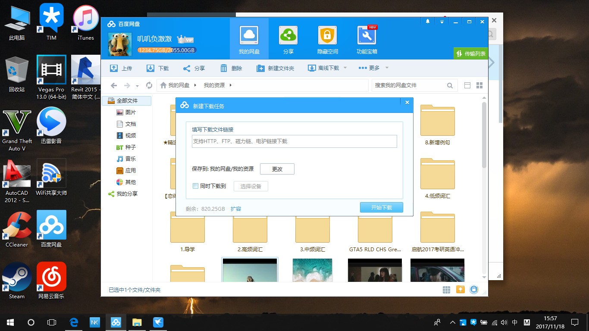Click the home icon in breadcrumb
Viewport: 589px width, 331px height.
click(163, 85)
